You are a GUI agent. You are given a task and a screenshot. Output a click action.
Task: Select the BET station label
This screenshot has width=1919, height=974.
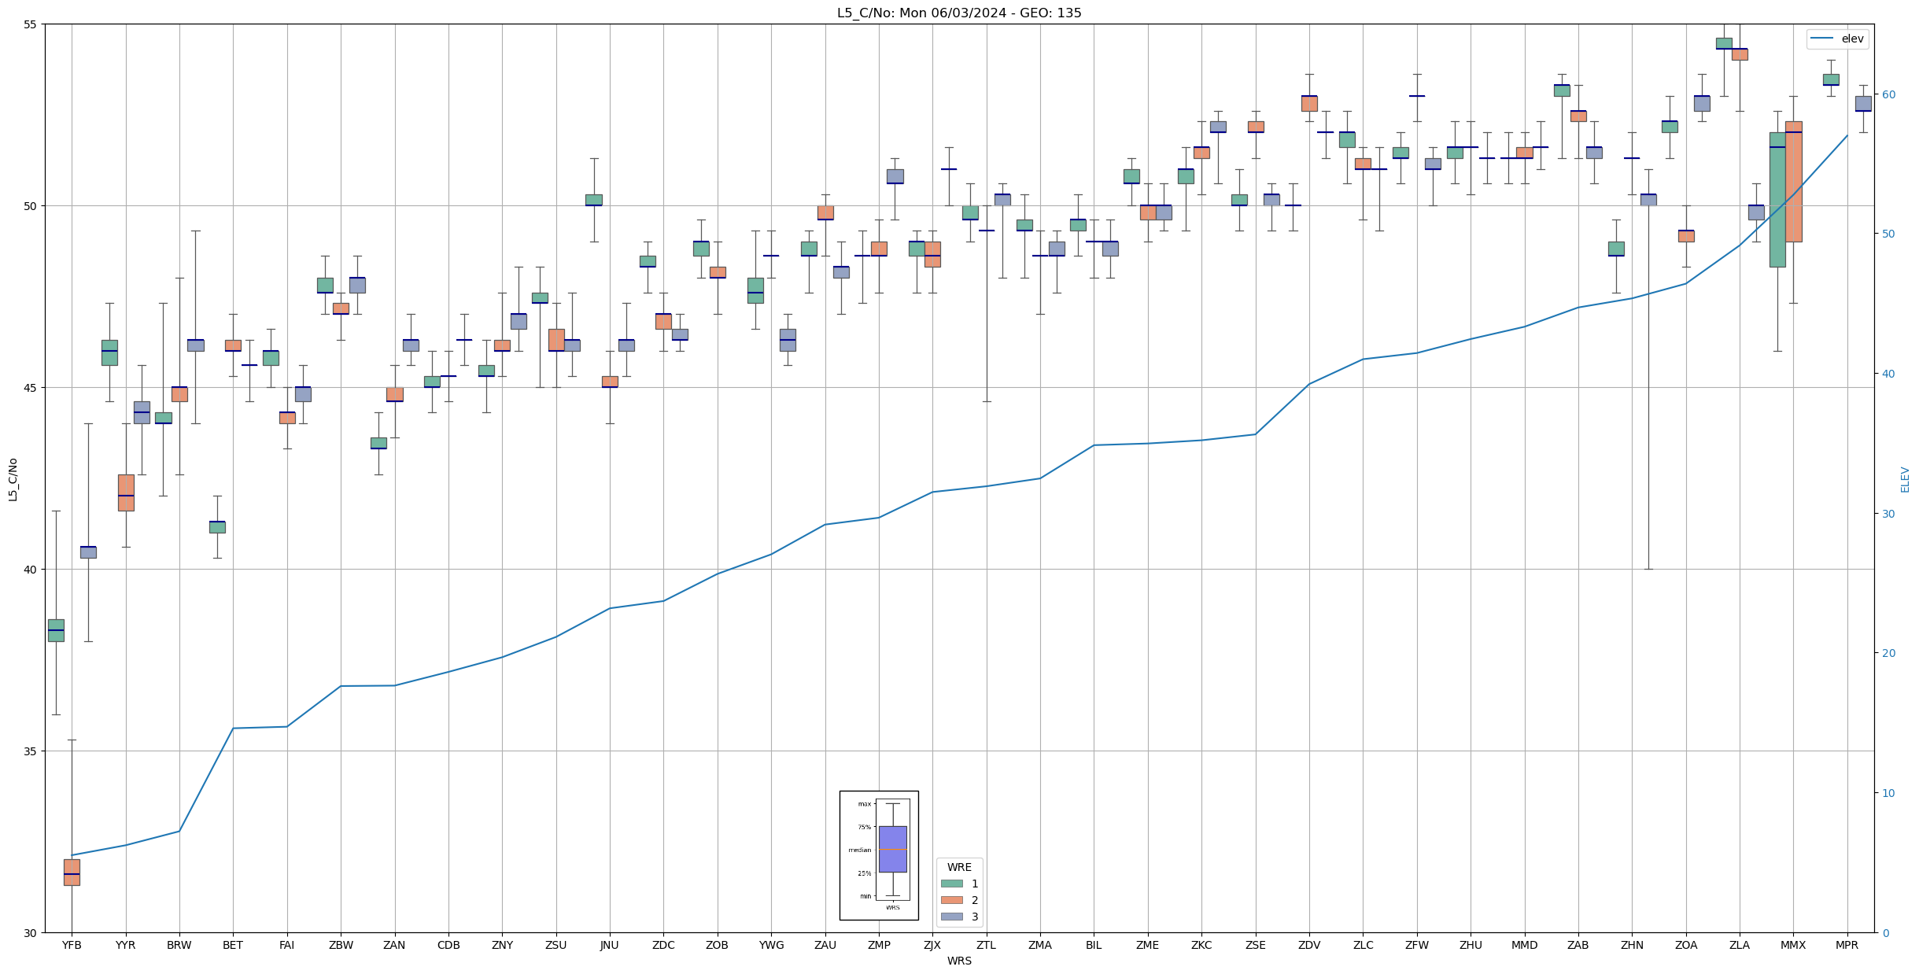tap(233, 945)
